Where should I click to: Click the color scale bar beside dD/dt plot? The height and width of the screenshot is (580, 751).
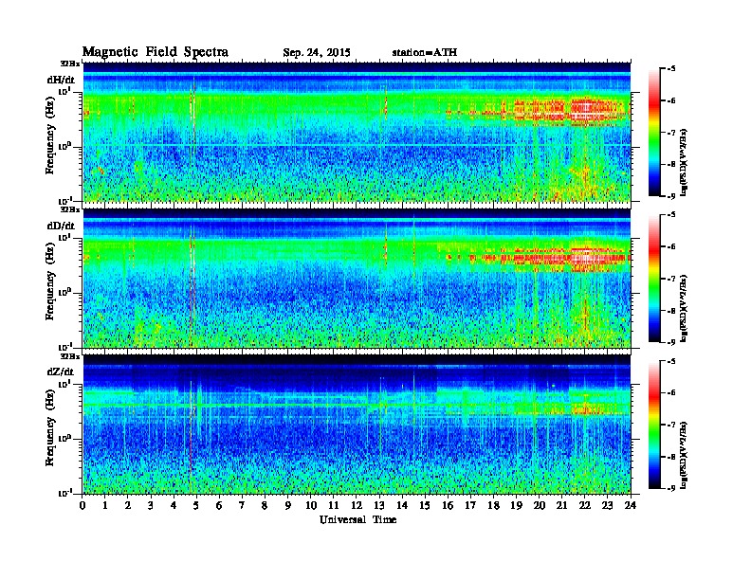click(x=654, y=278)
